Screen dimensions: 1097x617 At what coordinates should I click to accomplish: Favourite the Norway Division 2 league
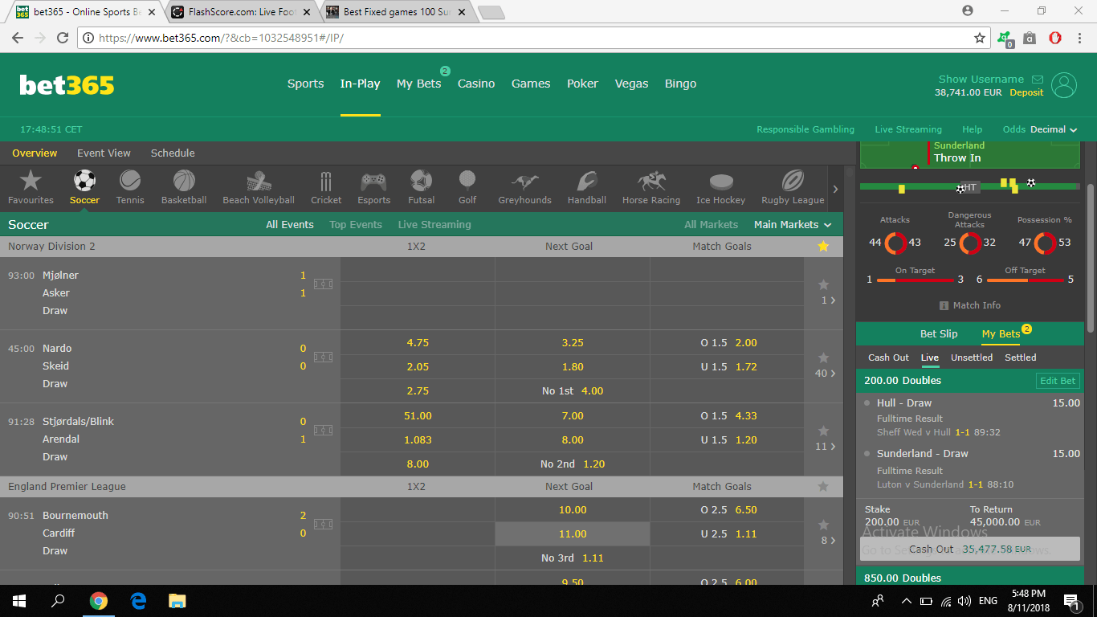(x=823, y=246)
